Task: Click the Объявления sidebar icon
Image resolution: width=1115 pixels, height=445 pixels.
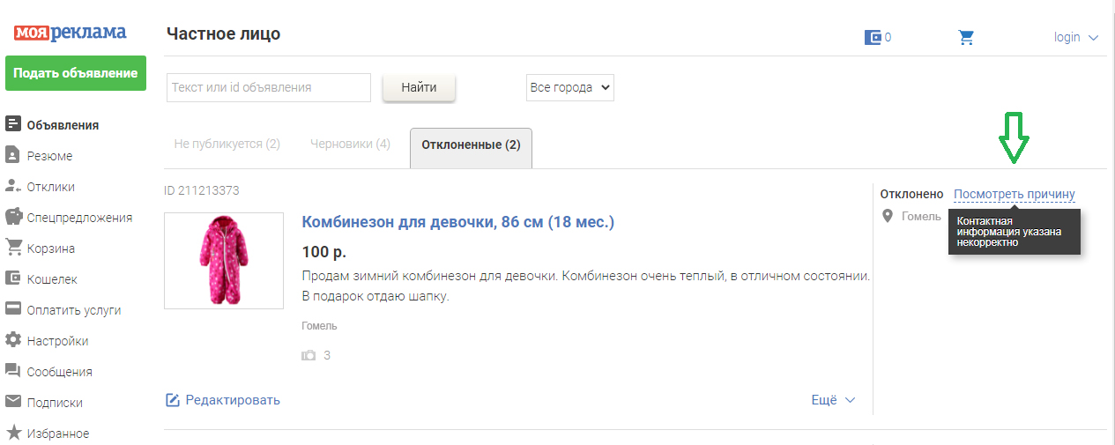Action: coord(13,124)
